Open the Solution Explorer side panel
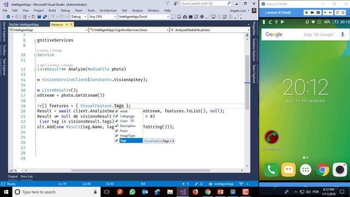The height and width of the screenshot is (197, 350). (x=254, y=50)
